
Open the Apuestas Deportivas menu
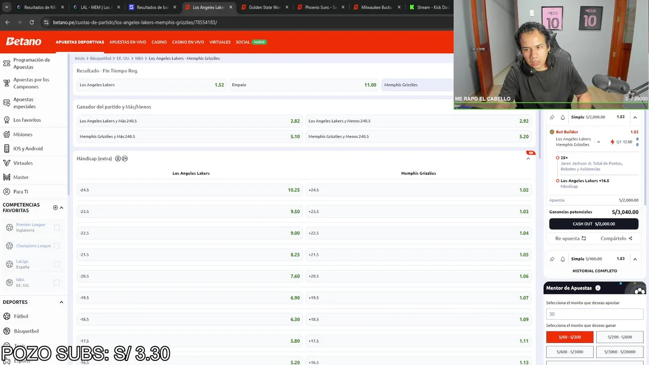80,42
